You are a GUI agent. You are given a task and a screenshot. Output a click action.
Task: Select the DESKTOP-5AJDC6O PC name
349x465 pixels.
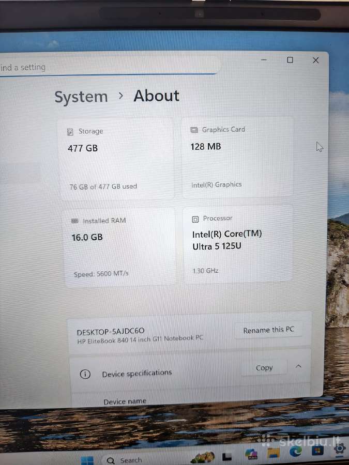(111, 331)
